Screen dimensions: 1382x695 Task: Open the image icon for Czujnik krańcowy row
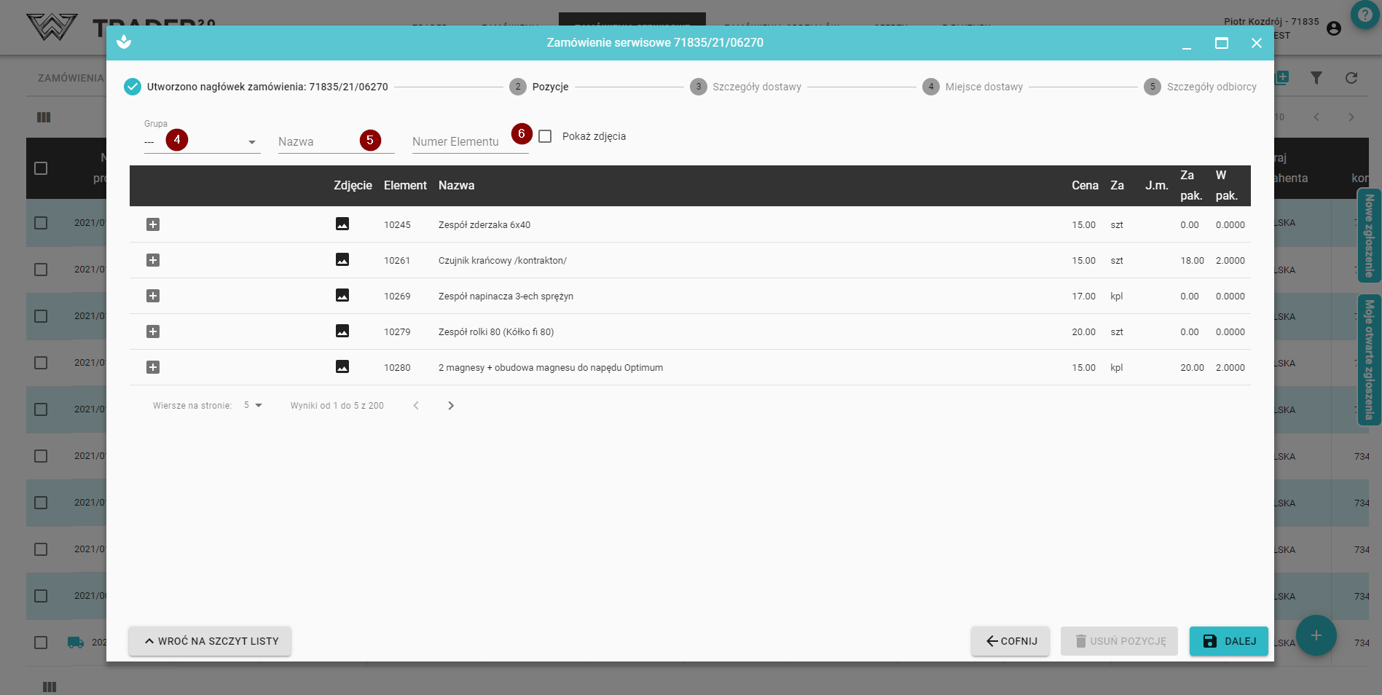[x=342, y=260]
